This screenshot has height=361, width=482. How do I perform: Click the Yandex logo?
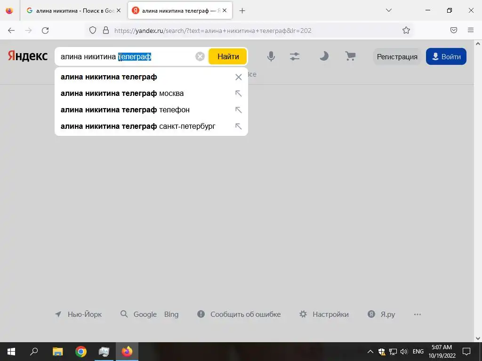coord(28,56)
